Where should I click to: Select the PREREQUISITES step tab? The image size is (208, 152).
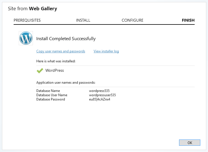coord(27,20)
